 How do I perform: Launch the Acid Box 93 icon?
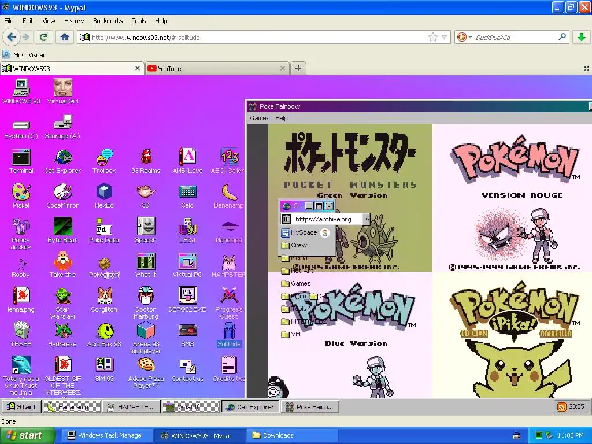(104, 335)
